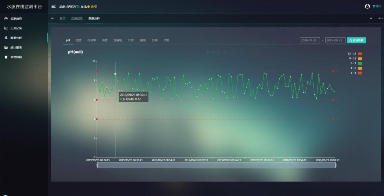
Task: Click the data zoom slider bar below chart
Action: click(x=216, y=165)
